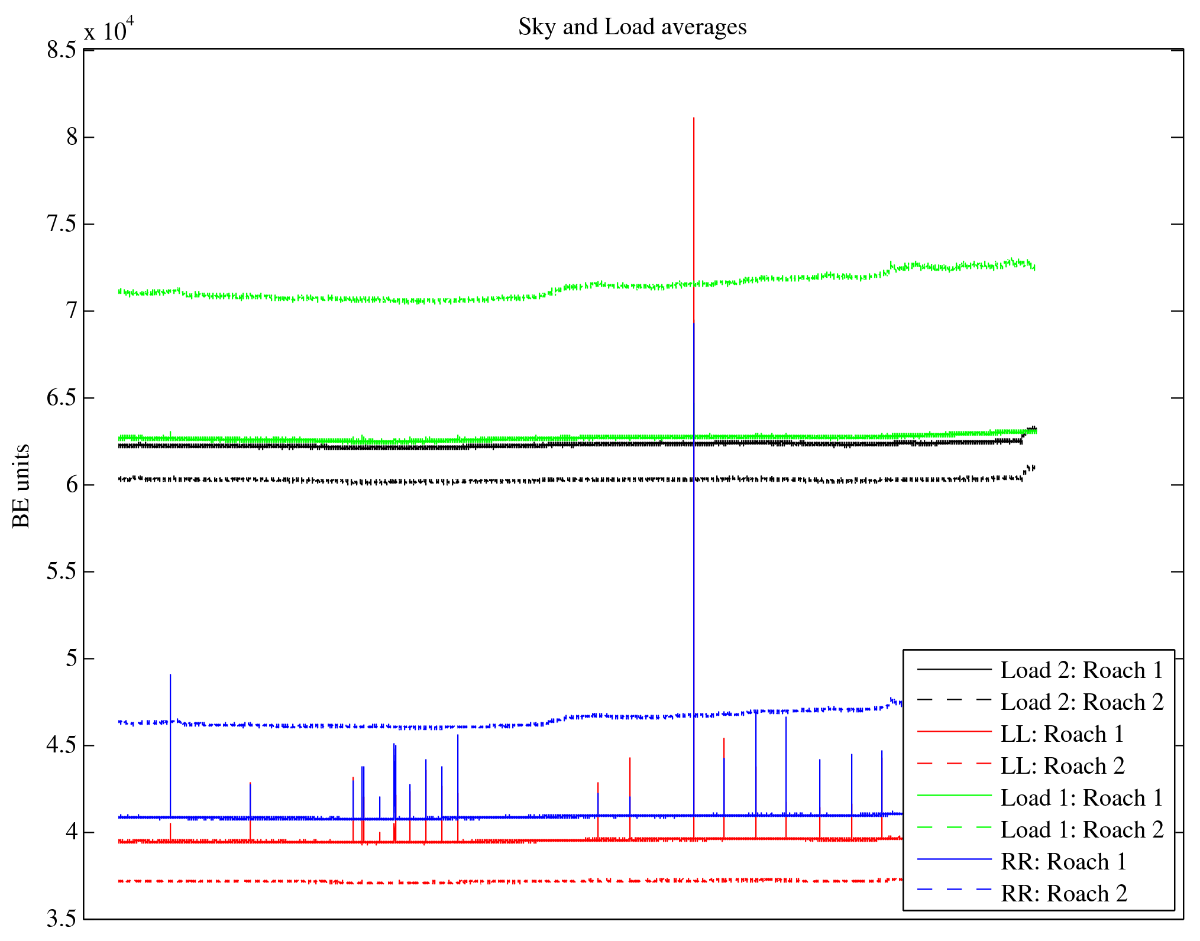
Task: Select 'Load 2: Roach 2' legend entry
Action: (1081, 702)
